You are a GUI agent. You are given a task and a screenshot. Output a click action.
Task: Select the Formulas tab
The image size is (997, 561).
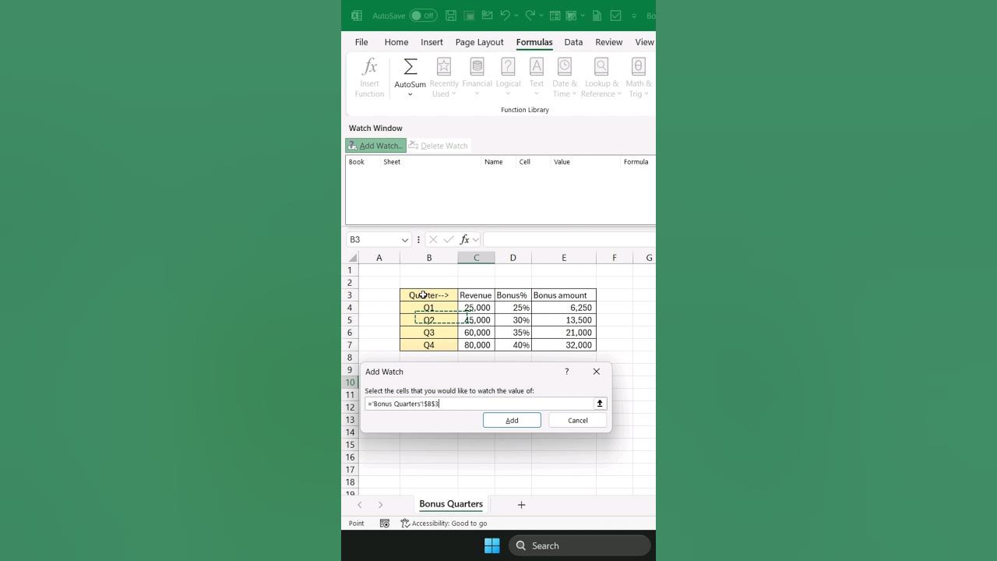pos(534,42)
